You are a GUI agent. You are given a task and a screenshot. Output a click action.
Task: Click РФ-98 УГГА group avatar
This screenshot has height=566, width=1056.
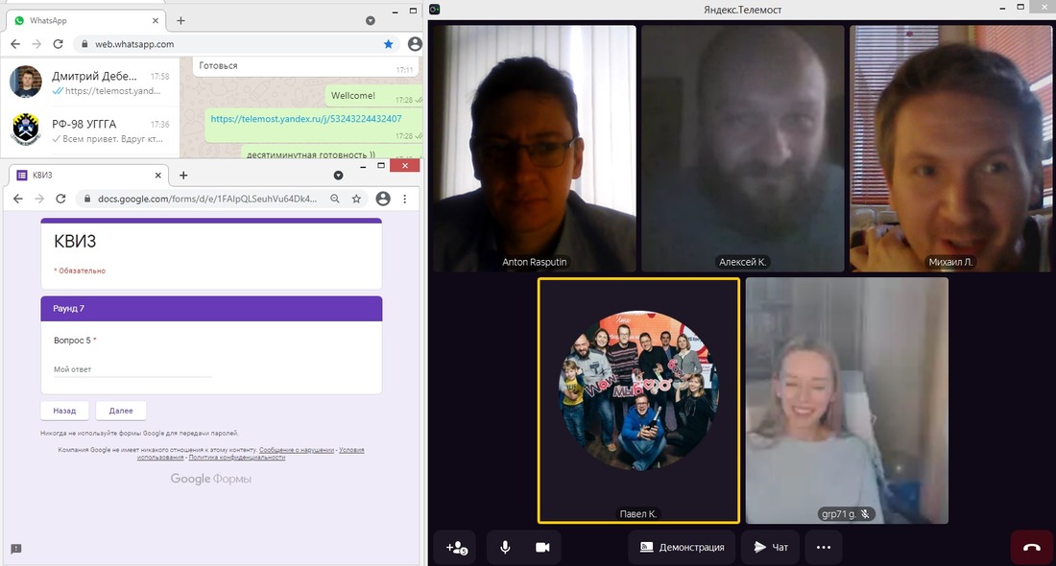click(x=26, y=130)
